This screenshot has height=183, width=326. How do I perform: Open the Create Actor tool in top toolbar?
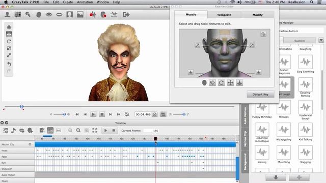click(x=8, y=15)
